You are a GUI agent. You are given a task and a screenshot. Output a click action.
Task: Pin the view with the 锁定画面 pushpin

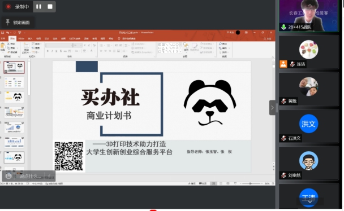tap(8, 22)
